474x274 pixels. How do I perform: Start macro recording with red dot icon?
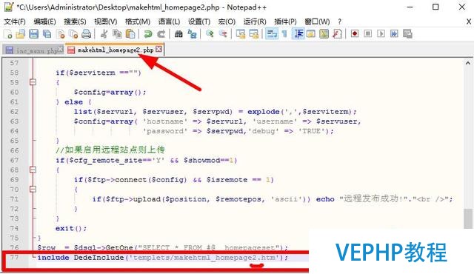355,33
